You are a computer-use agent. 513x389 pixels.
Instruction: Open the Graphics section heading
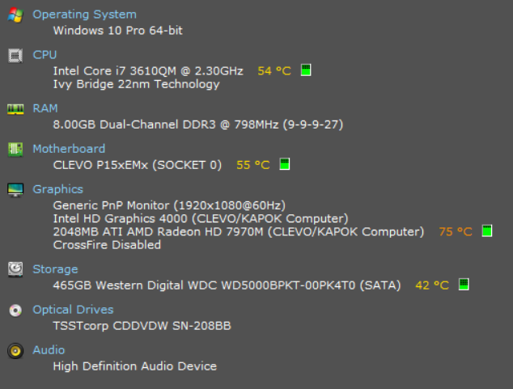click(x=58, y=189)
